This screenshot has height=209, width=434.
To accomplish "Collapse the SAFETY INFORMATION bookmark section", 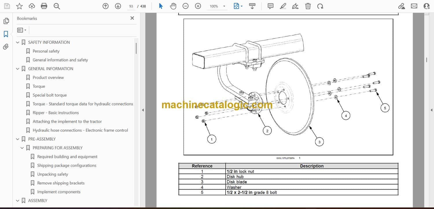I will click(18, 42).
